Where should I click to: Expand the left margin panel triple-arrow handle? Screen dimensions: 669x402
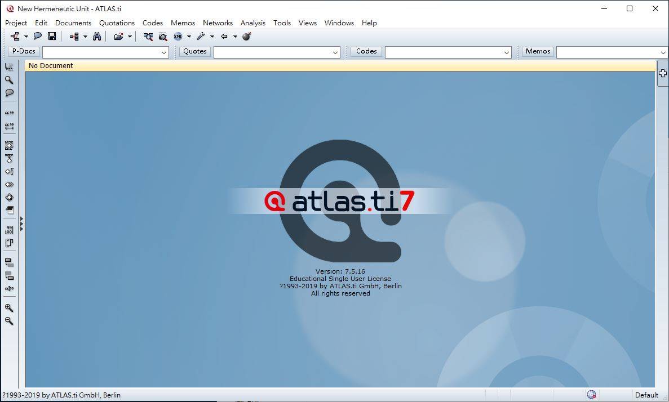[x=21, y=224]
